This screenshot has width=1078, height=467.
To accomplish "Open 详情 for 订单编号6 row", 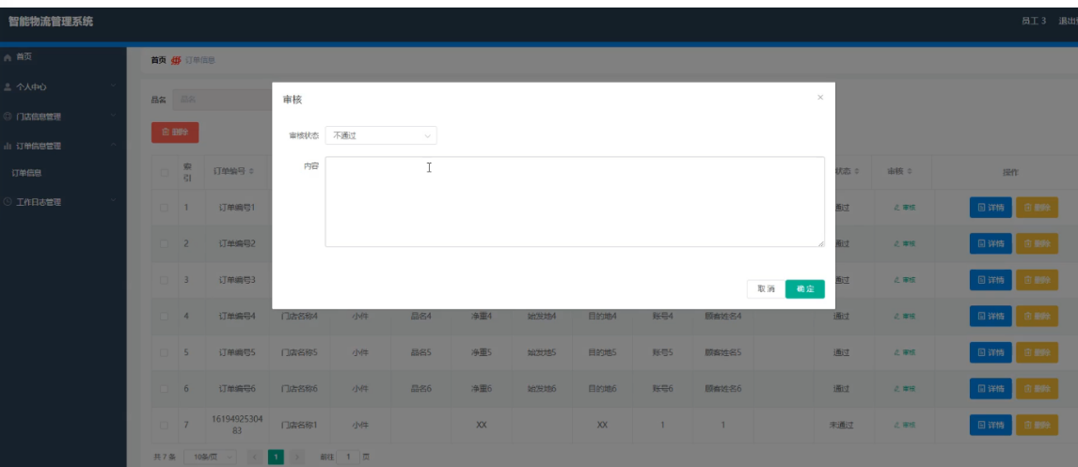I will coord(991,389).
